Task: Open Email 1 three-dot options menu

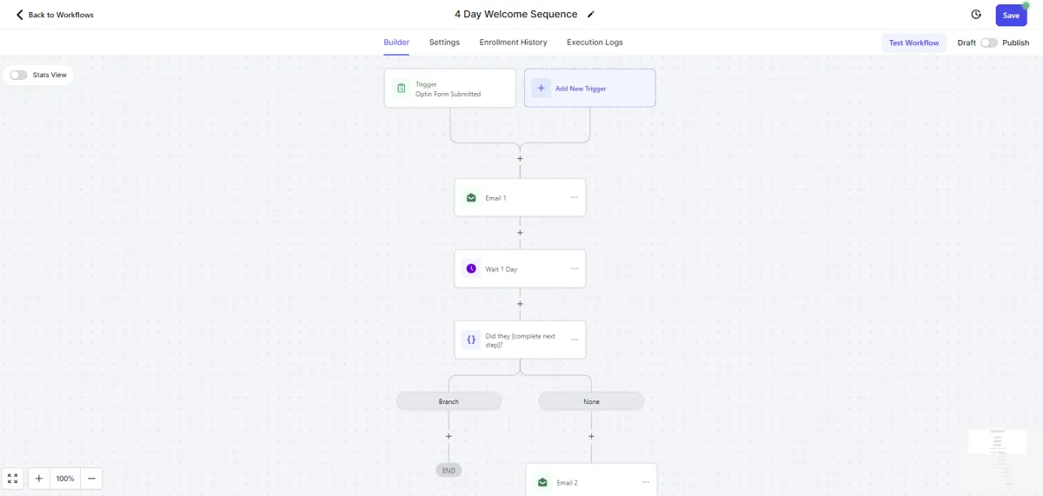Action: 574,197
